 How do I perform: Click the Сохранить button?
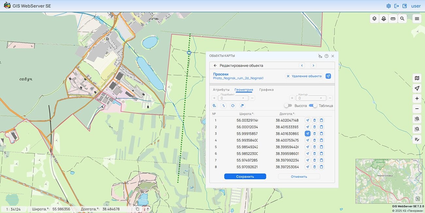click(x=245, y=176)
